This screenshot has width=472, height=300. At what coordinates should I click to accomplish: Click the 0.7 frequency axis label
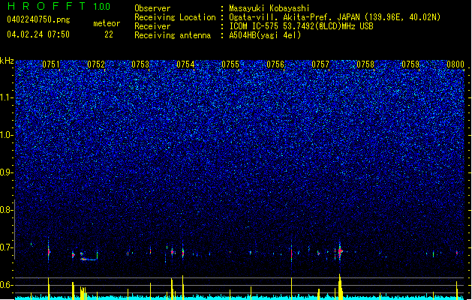(x=7, y=247)
